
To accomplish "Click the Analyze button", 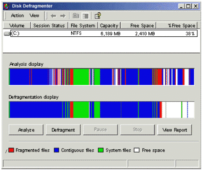I will pos(26,130).
